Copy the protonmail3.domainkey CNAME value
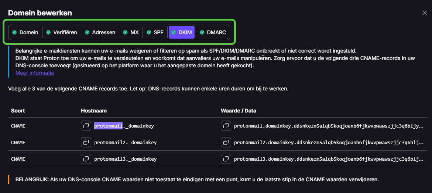 (226, 159)
